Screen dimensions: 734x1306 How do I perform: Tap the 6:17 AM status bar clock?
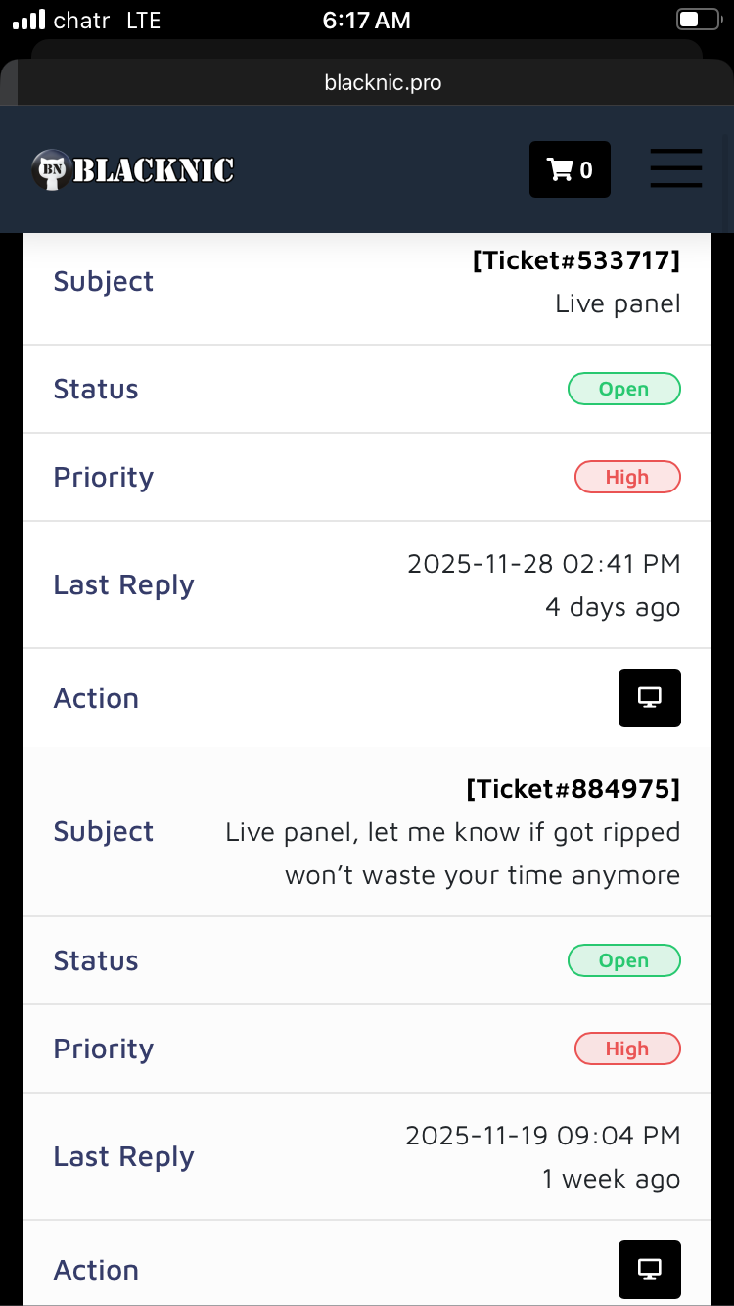point(366,21)
